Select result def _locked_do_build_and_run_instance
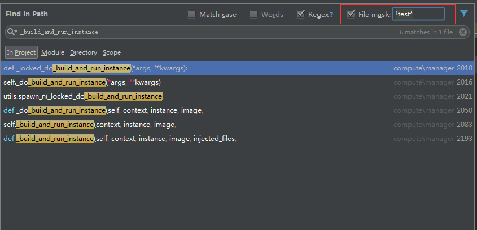Screen dimensions: 477x230 tap(169, 68)
